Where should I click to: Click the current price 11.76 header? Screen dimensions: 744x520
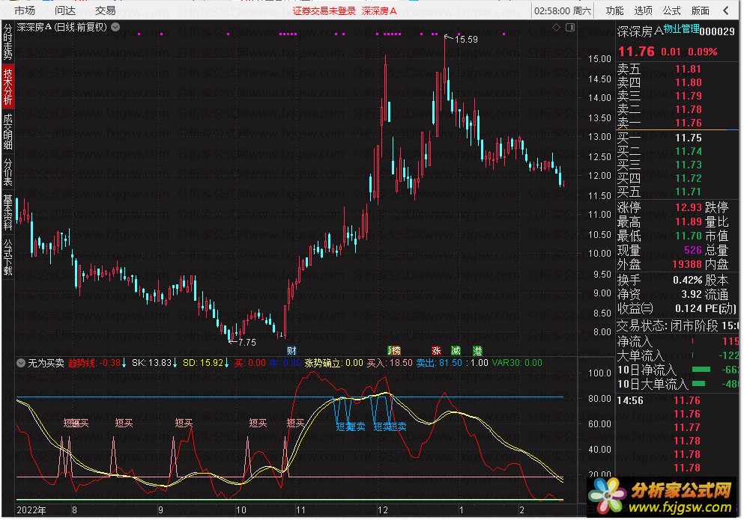click(636, 51)
